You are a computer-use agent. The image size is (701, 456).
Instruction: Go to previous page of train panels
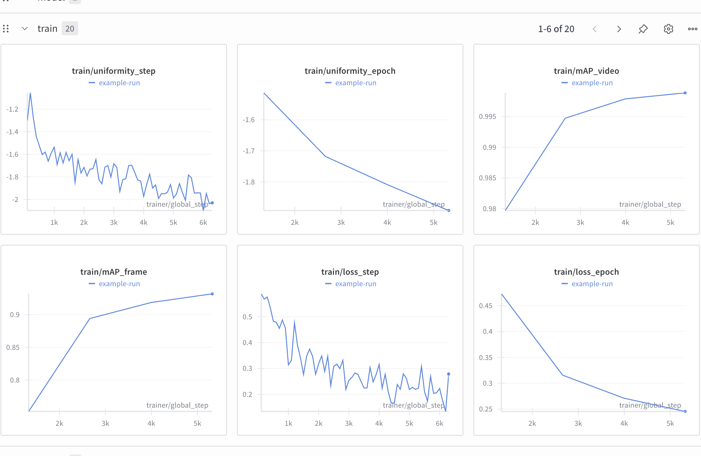pyautogui.click(x=595, y=29)
